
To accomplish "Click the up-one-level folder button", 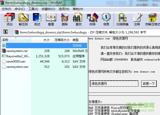I will pyautogui.click(x=6, y=32).
